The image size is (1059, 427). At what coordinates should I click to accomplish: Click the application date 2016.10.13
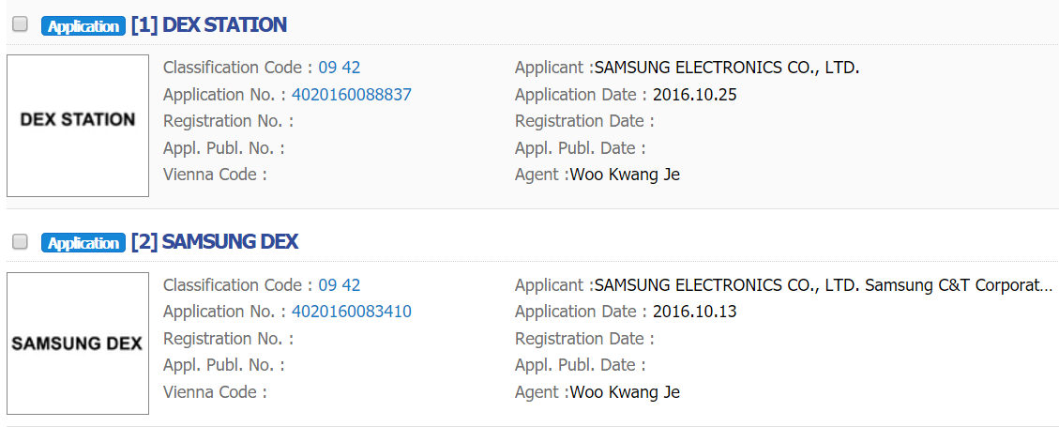(x=695, y=312)
